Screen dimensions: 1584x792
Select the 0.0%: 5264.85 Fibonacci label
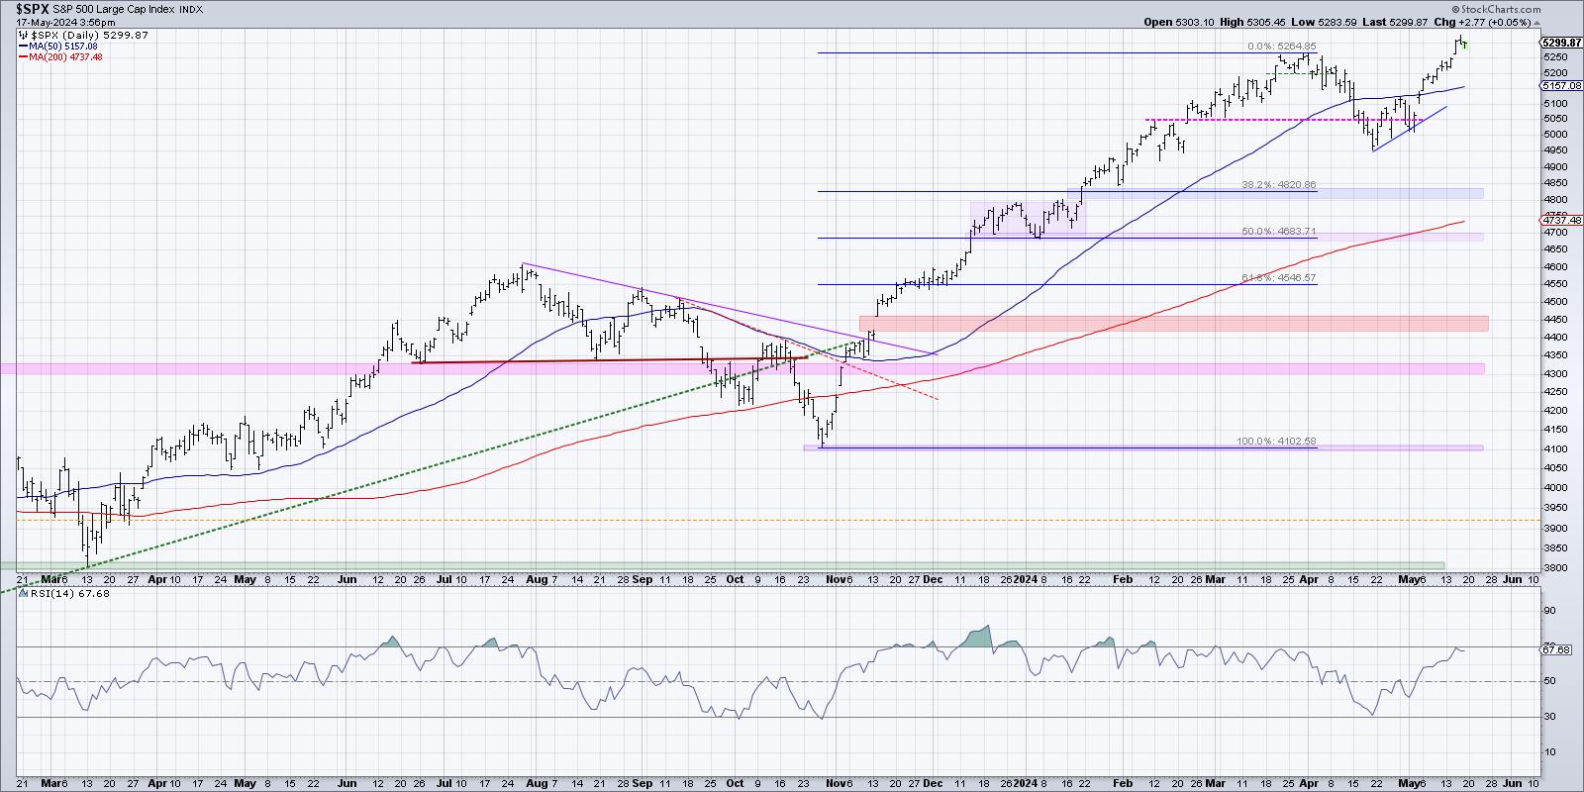1281,46
